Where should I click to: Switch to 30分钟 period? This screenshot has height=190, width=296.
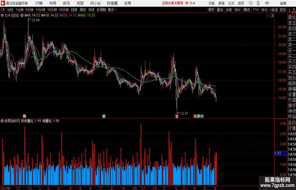pyautogui.click(x=52, y=10)
